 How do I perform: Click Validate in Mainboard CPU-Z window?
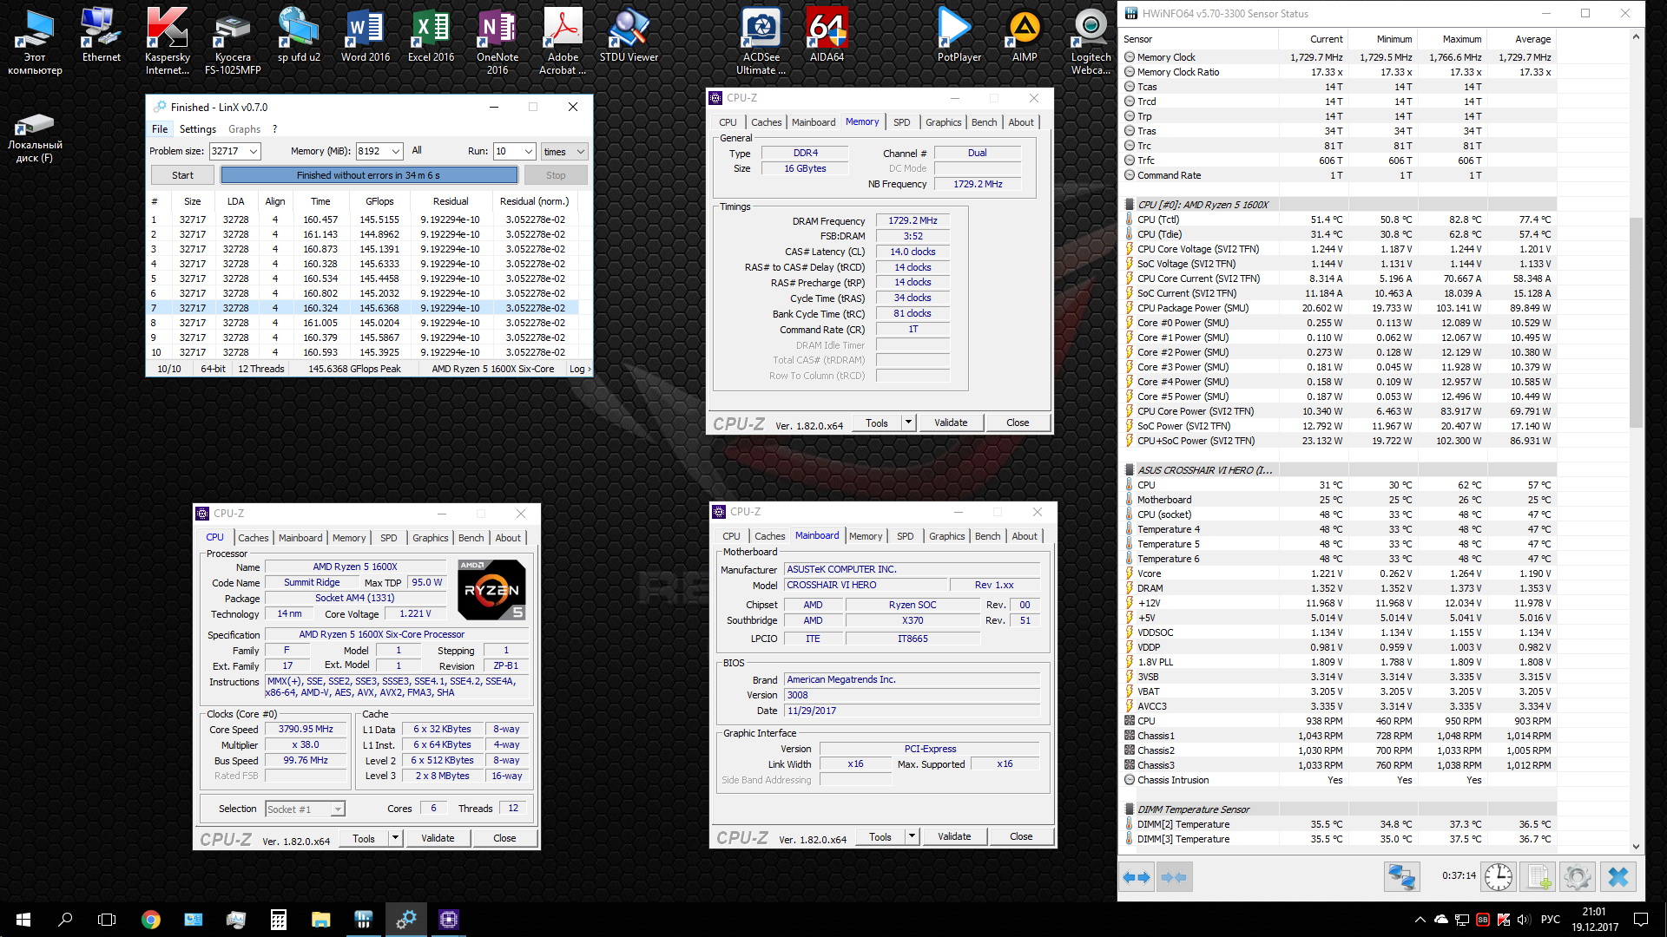click(x=954, y=836)
